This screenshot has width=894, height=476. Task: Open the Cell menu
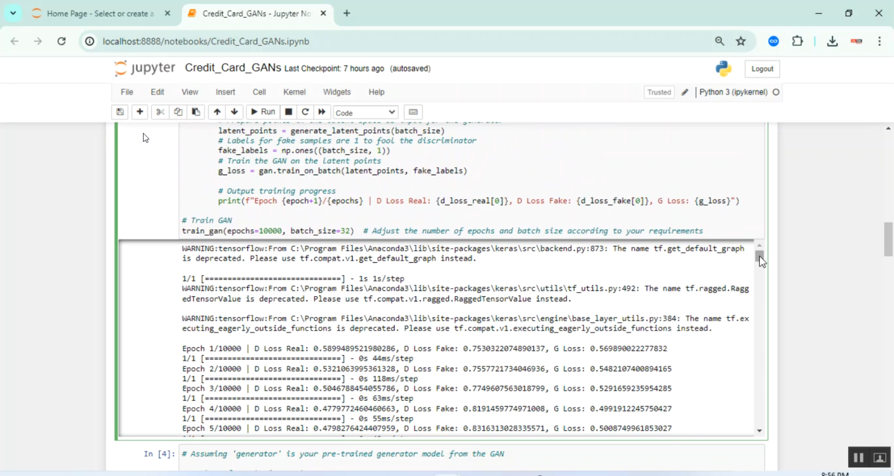(x=259, y=92)
